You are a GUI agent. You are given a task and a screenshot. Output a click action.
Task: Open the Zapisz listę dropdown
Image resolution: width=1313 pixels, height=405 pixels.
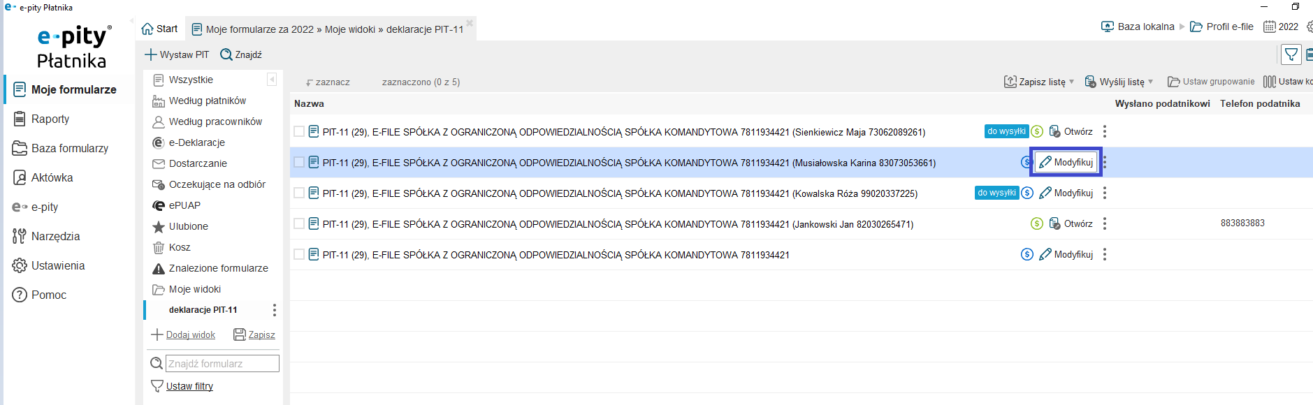(1039, 82)
